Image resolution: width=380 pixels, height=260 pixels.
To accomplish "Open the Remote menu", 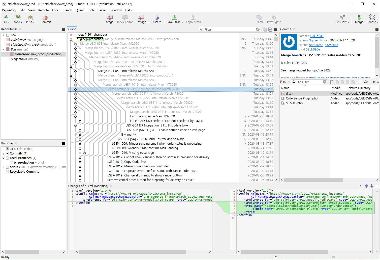I will pyautogui.click(x=43, y=10).
